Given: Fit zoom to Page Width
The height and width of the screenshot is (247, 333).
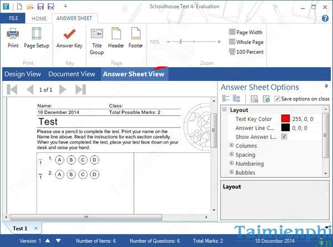Looking at the screenshot, I should 246,32.
